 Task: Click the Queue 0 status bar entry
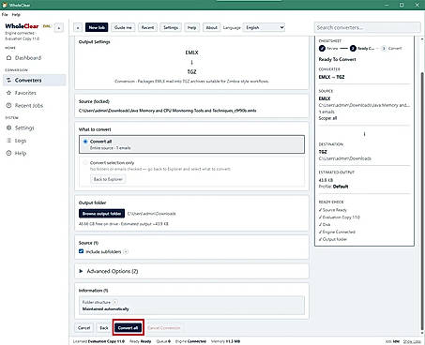click(x=163, y=341)
